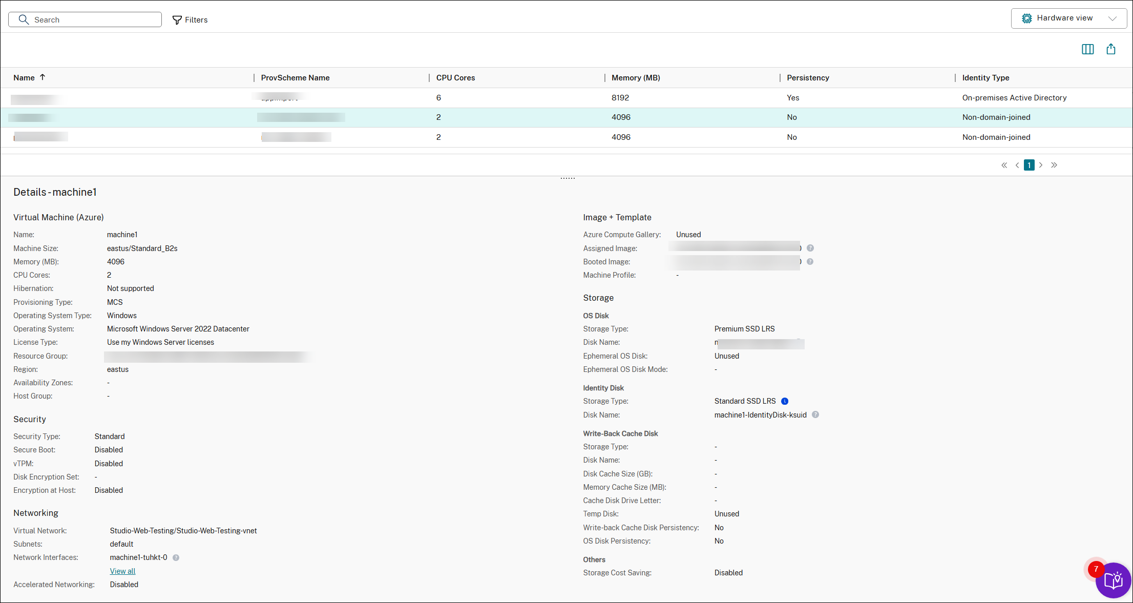This screenshot has width=1133, height=603.
Task: Click help icon beside machine1-tuhkt-0 interface
Action: click(x=176, y=557)
